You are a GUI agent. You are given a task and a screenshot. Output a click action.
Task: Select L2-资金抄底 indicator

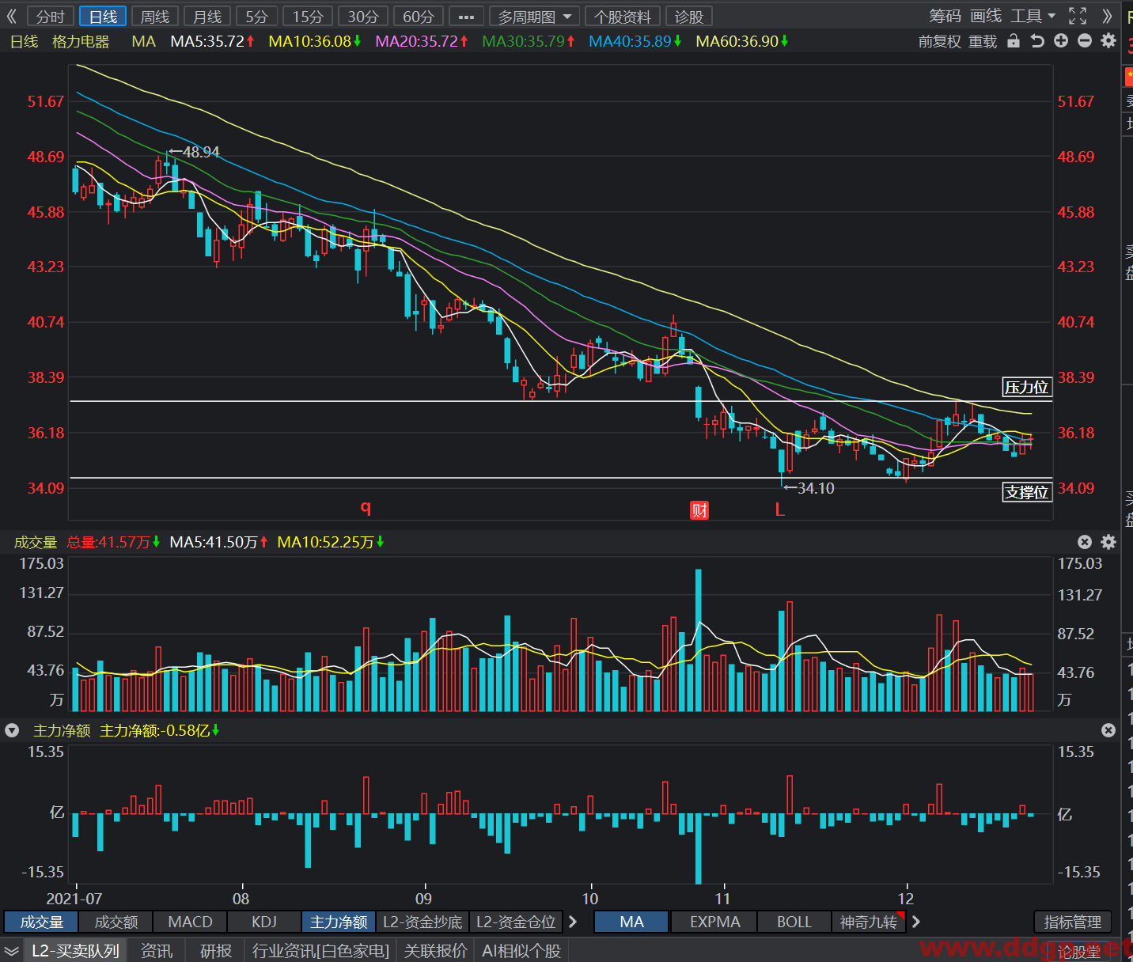423,922
